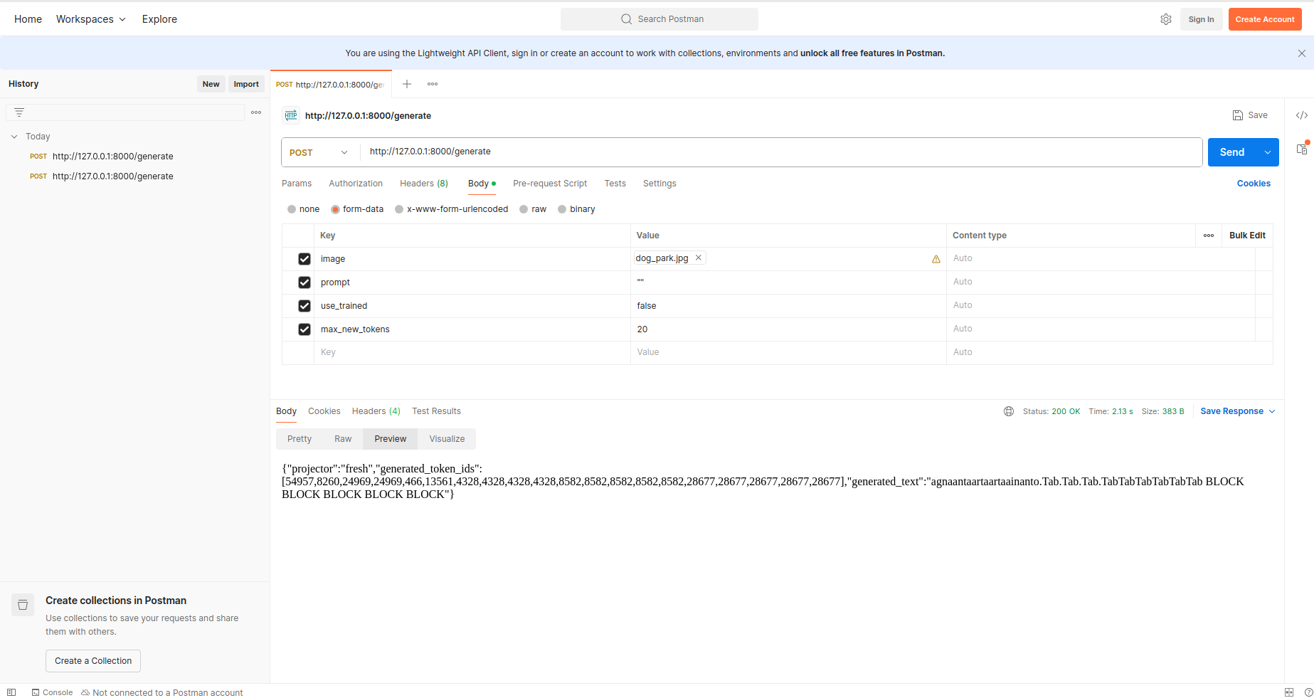Click the Send button
The height and width of the screenshot is (698, 1314).
point(1232,152)
